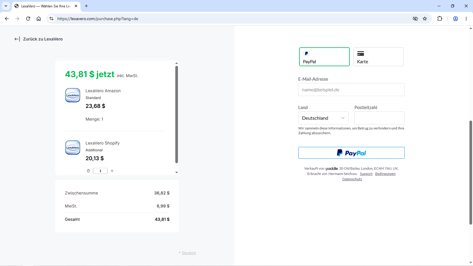This screenshot has width=473, height=266.
Task: View site information icon in address bar
Action: click(x=51, y=19)
